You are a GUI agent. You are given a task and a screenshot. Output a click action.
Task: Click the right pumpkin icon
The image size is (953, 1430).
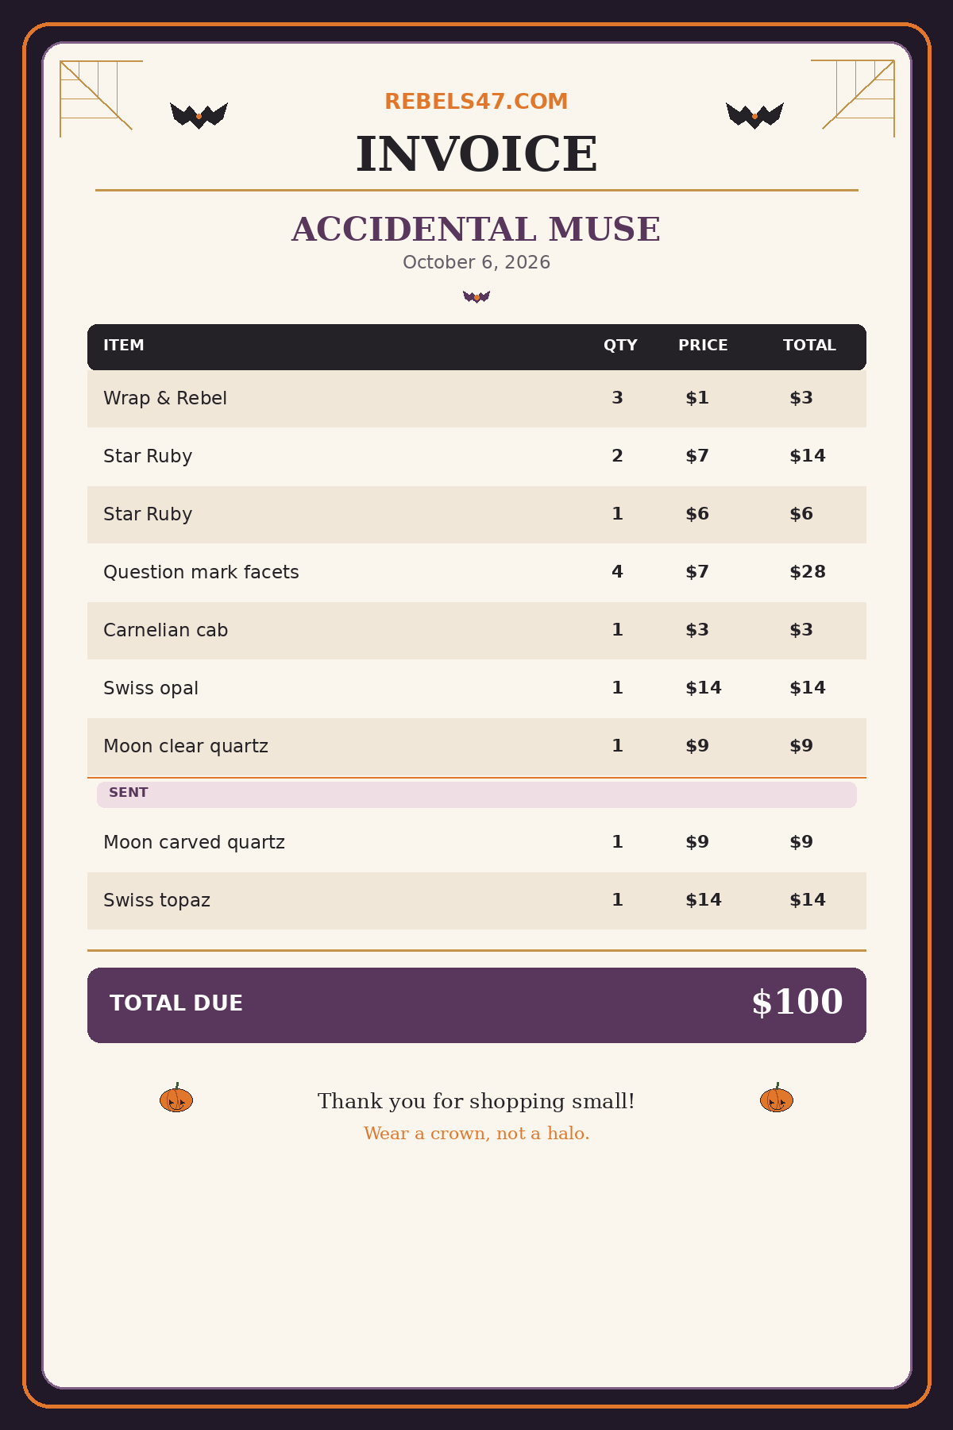coord(777,1098)
